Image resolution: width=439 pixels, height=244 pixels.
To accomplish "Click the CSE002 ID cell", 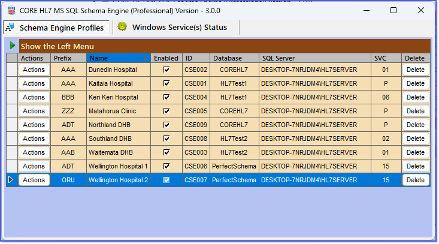I will [x=196, y=70].
